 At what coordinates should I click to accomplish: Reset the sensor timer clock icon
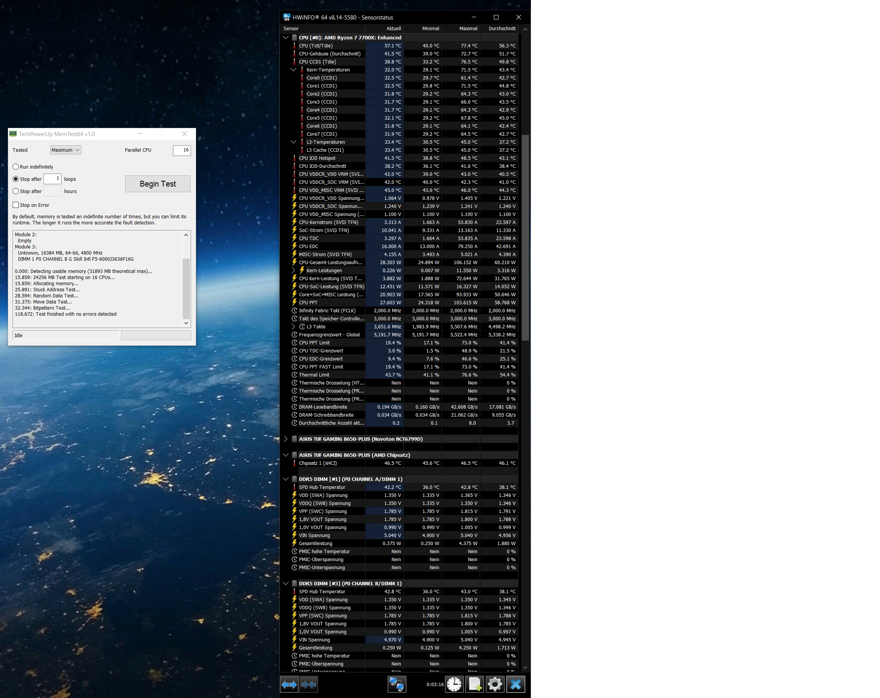click(x=454, y=684)
